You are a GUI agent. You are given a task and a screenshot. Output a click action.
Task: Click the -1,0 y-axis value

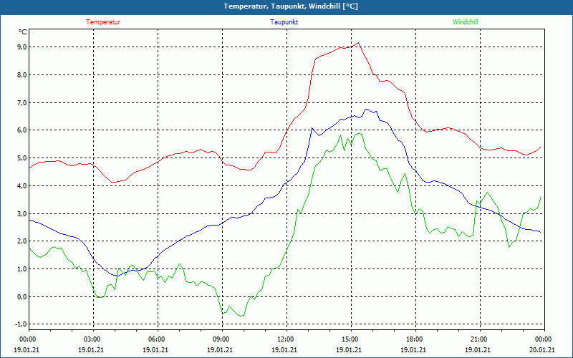(21, 324)
